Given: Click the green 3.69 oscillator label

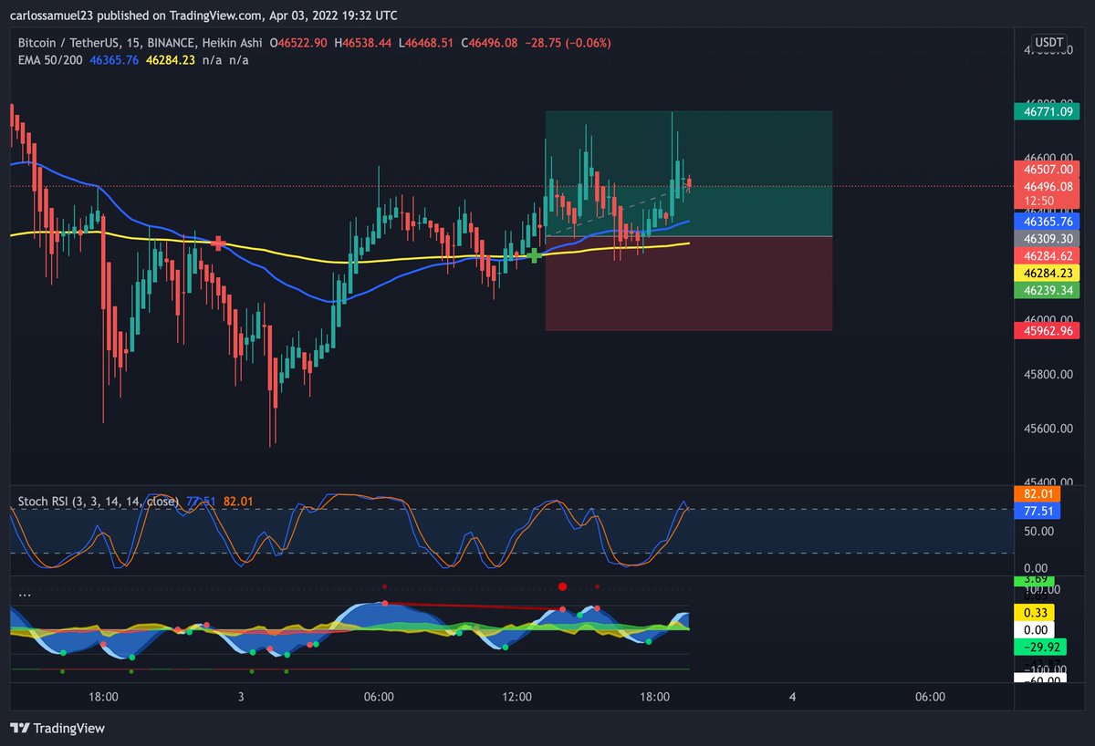Looking at the screenshot, I should (x=1035, y=579).
